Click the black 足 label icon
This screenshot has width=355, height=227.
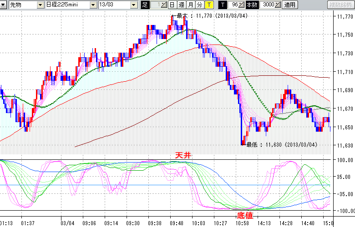(145, 5)
